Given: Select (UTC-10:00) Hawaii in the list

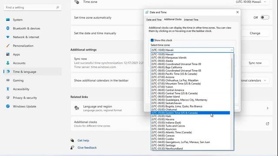Looking at the screenshot, I should tap(190, 55).
